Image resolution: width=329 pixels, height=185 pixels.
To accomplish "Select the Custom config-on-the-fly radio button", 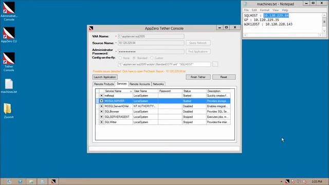I will click(x=152, y=58).
